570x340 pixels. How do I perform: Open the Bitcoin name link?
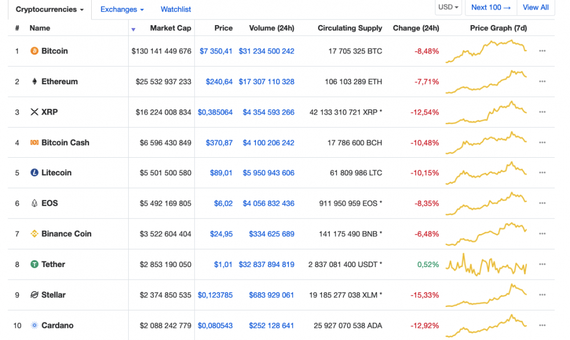[x=55, y=51]
